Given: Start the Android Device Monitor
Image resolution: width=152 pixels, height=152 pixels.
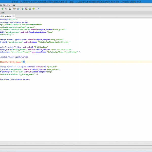Looking at the screenshot, I should (x=33, y=9).
